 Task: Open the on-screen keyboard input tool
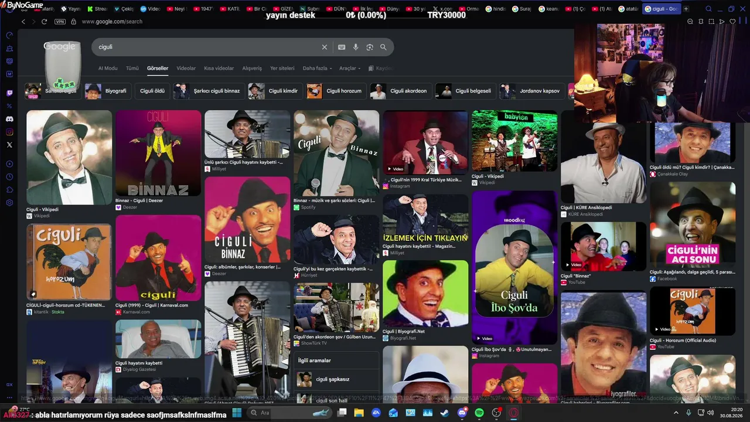coord(342,47)
